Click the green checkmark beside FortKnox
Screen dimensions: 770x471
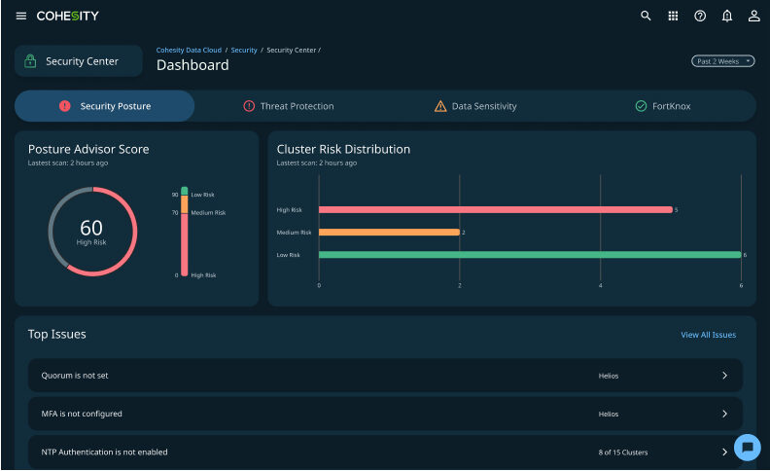(641, 106)
